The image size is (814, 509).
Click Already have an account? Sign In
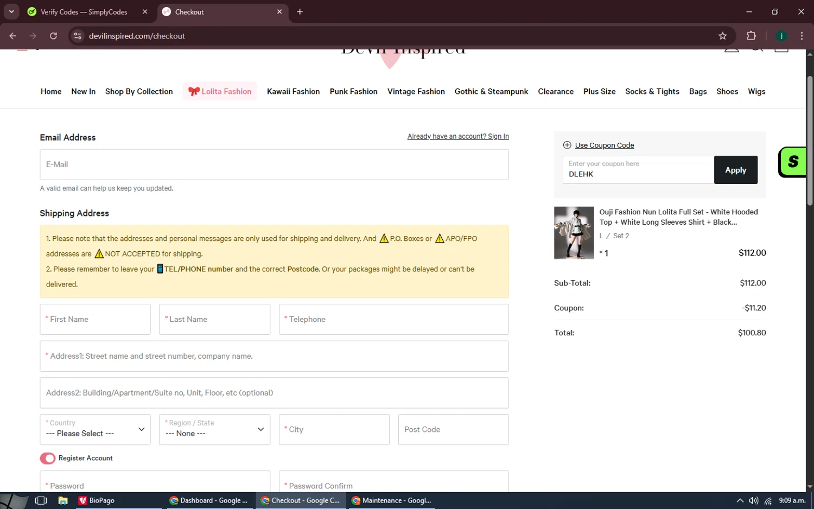458,136
